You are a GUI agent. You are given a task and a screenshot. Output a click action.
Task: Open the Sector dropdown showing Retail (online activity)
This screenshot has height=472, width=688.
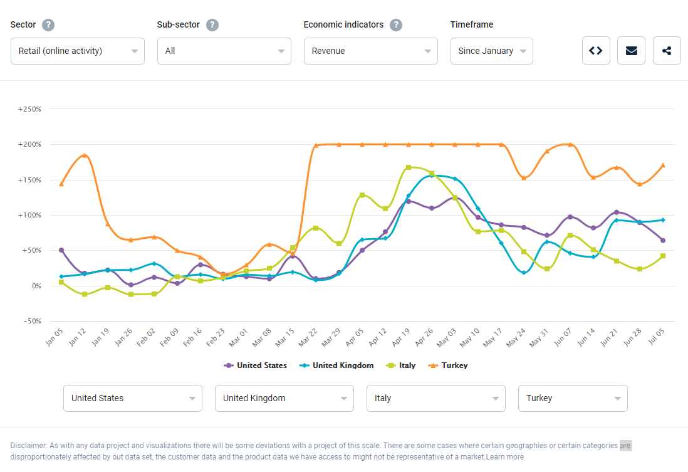[x=78, y=51]
